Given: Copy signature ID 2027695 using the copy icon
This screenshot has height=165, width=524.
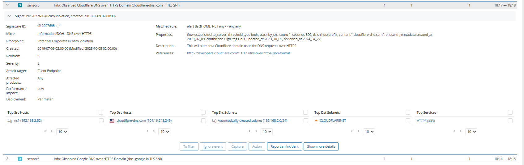Looking at the screenshot, I should coord(58,26).
